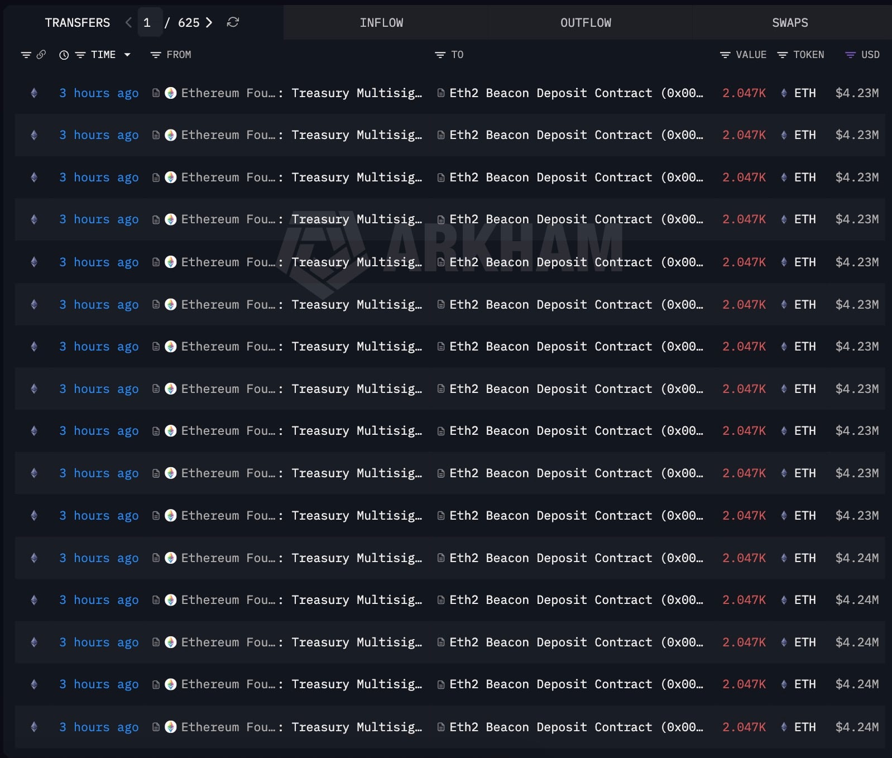Open the SWAPS tab
The height and width of the screenshot is (758, 892).
790,23
